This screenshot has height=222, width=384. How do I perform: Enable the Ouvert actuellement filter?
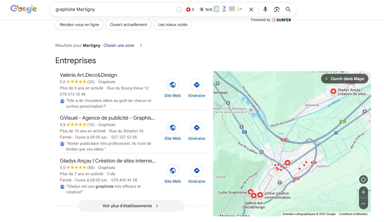(x=128, y=25)
